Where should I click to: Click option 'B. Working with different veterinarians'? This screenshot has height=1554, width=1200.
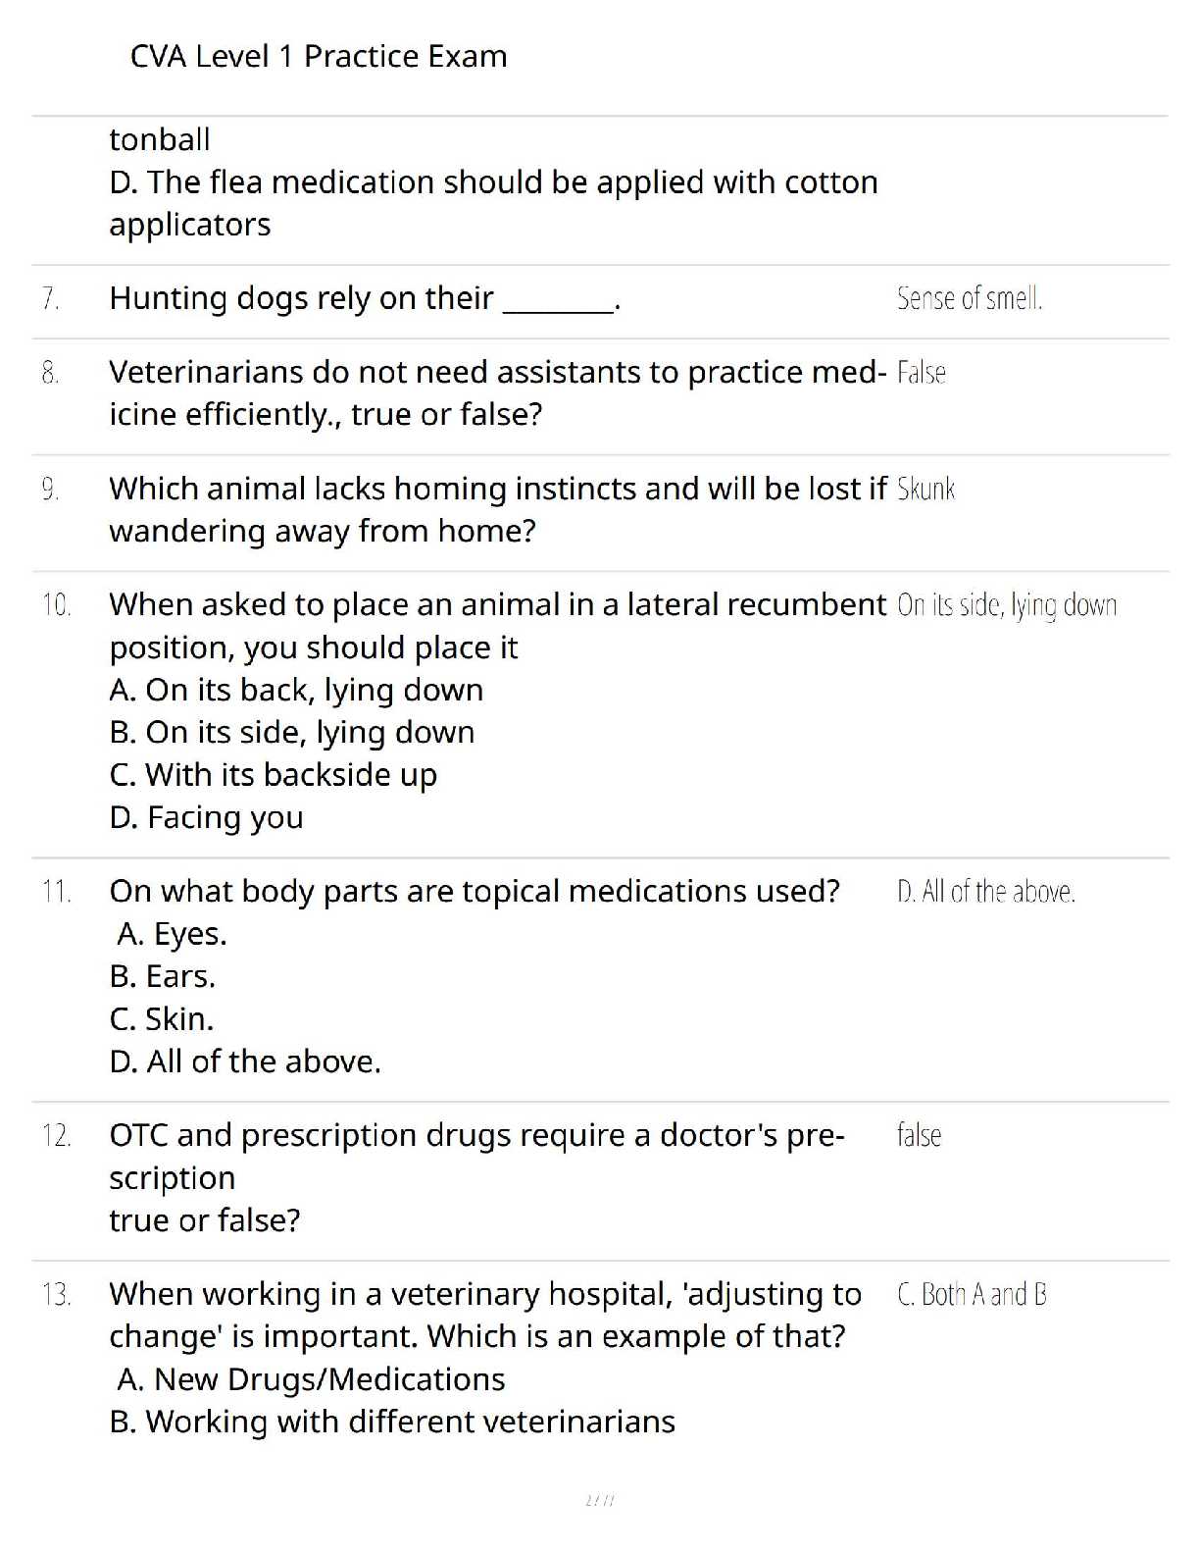[x=392, y=1422]
